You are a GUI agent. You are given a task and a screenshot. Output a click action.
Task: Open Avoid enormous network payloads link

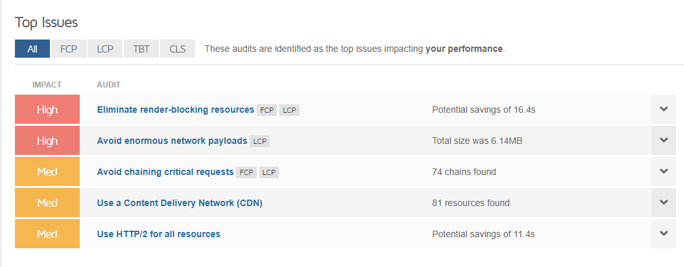tap(172, 141)
